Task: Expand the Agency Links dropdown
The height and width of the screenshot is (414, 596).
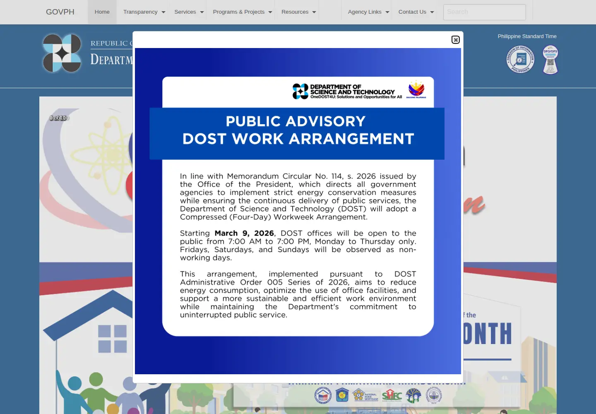Action: pos(368,12)
